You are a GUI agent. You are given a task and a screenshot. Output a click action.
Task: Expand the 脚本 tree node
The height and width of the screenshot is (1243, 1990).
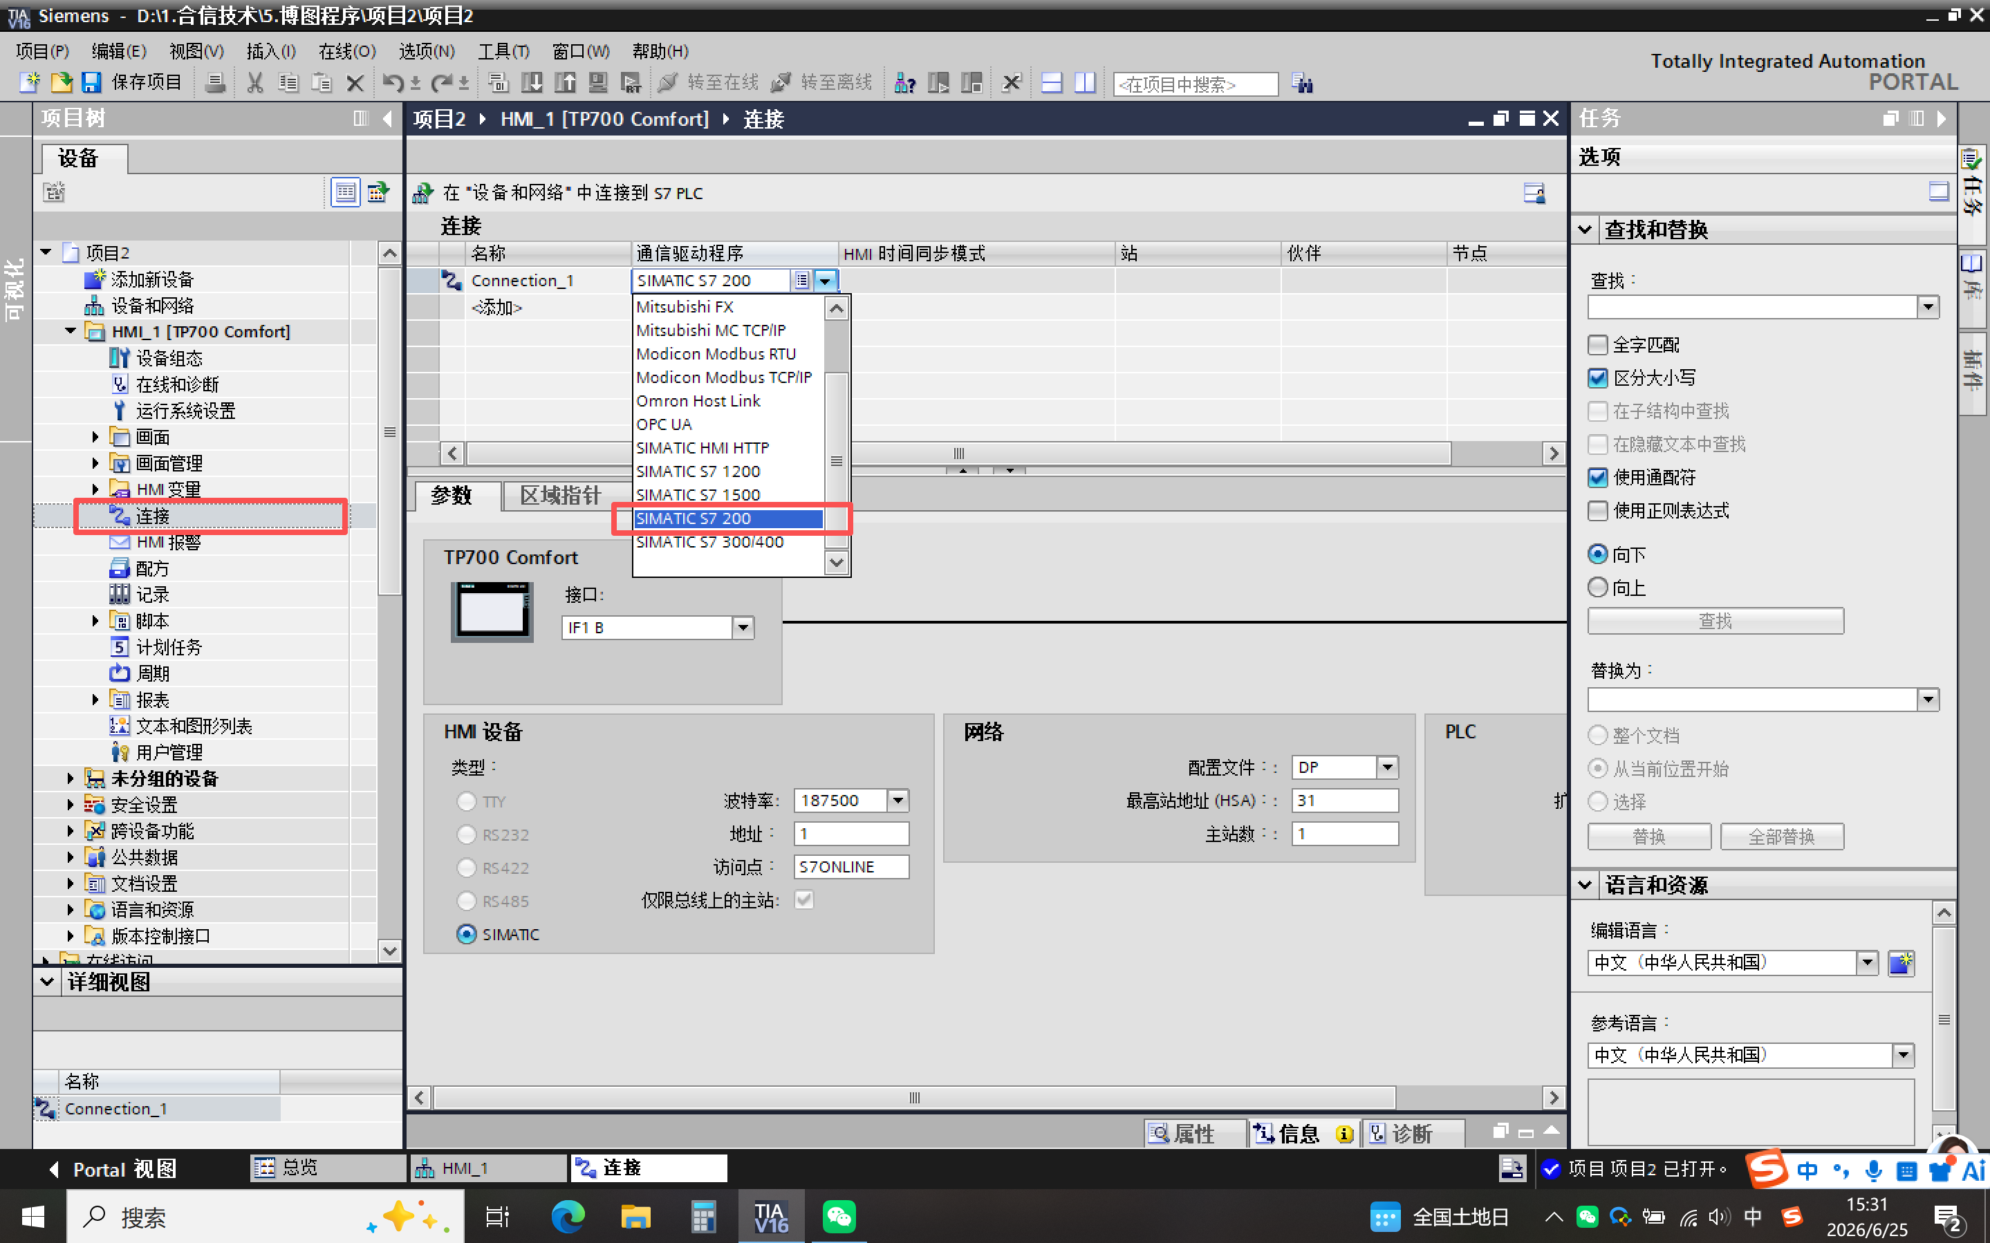pos(95,621)
